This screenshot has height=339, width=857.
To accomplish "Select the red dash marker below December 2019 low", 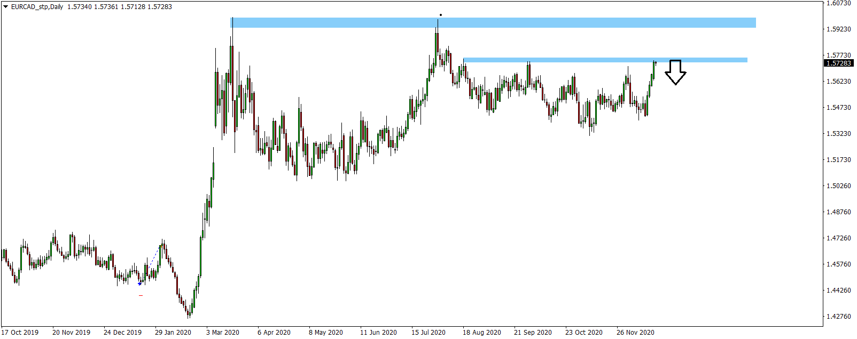I will click(141, 295).
